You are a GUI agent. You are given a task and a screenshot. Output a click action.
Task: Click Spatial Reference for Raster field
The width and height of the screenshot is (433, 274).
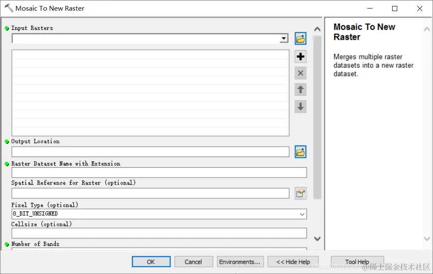tap(150, 193)
